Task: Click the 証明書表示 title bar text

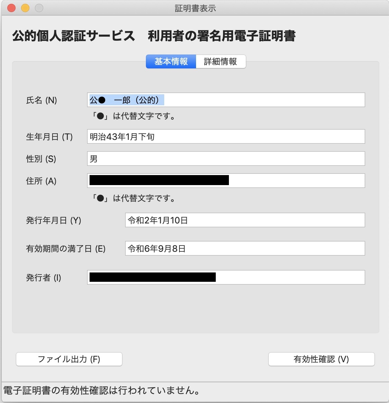Action: 194,7
